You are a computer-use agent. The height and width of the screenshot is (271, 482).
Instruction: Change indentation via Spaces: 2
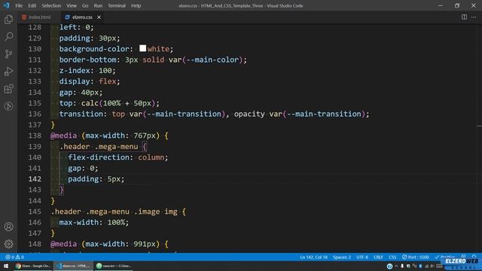coord(341,257)
